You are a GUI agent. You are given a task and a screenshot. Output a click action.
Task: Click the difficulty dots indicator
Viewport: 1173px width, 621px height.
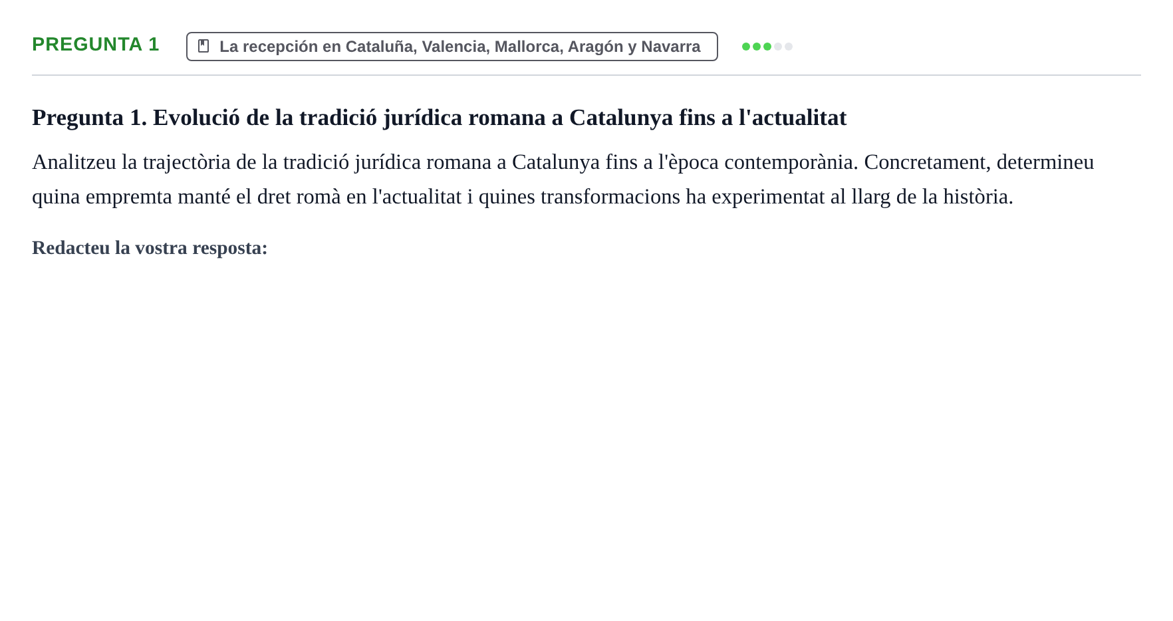click(x=767, y=47)
